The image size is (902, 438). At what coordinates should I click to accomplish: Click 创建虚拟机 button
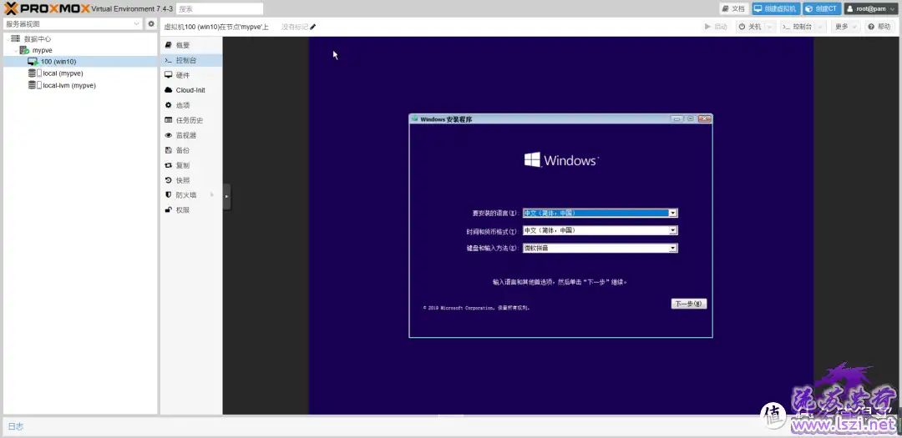775,8
